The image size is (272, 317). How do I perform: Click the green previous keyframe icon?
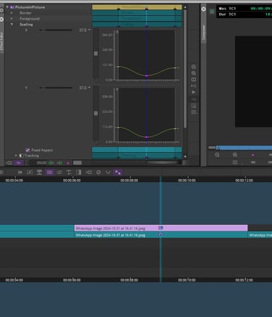pyautogui.click(x=51, y=163)
